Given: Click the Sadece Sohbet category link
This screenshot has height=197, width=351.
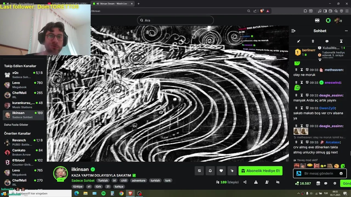Looking at the screenshot, I should pyautogui.click(x=83, y=181).
